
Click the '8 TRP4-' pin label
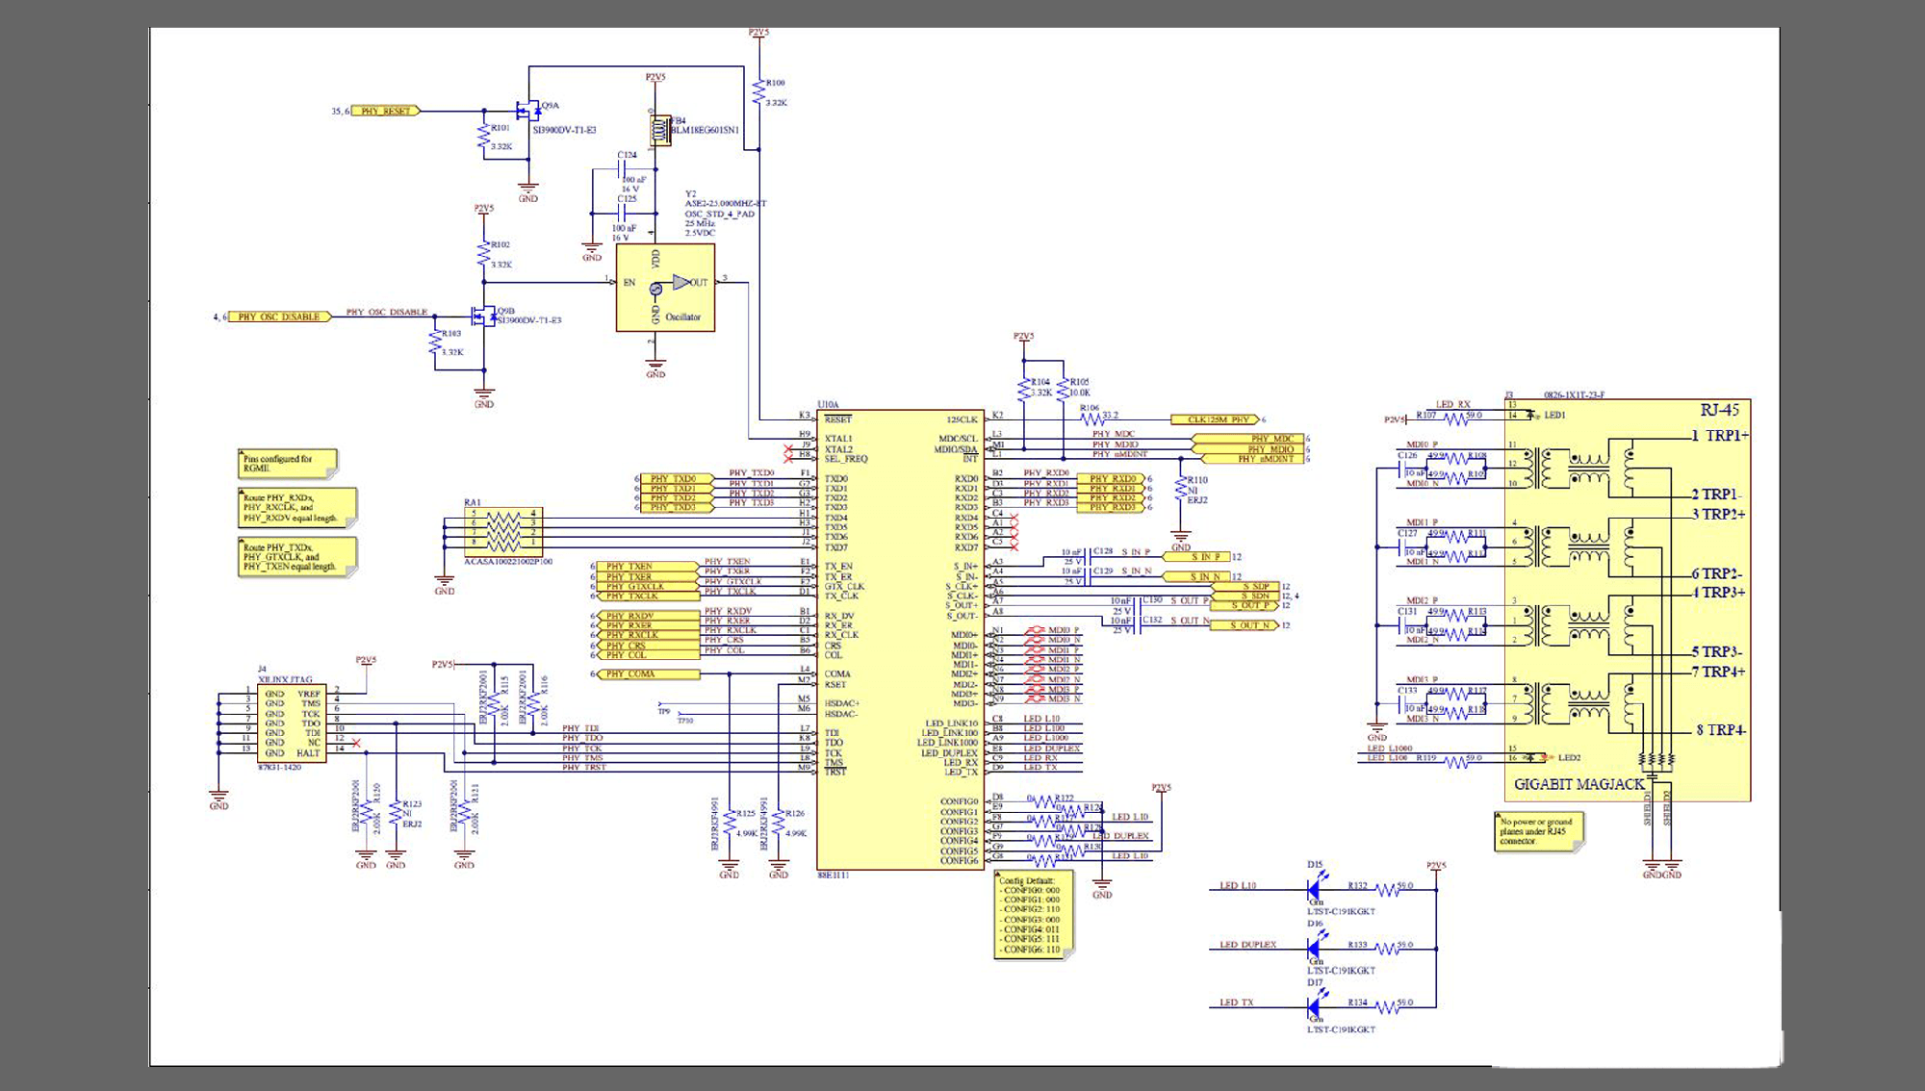(1721, 730)
